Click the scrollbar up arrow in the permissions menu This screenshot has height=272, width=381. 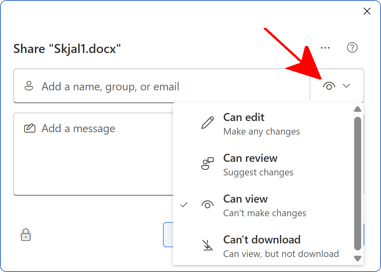pyautogui.click(x=357, y=109)
